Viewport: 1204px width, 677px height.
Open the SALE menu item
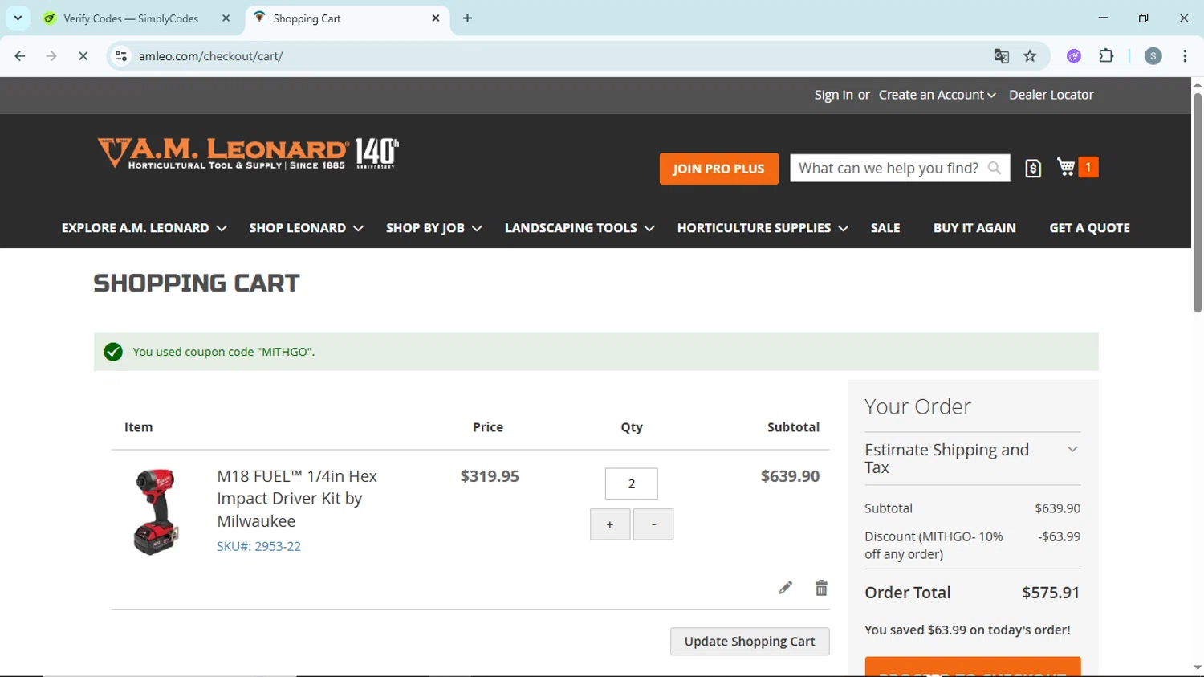(x=885, y=228)
